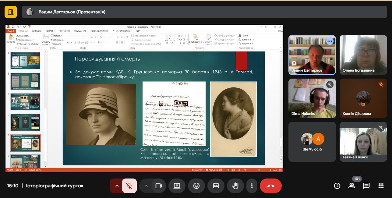Toggle closed captions button
The height and width of the screenshot is (198, 392).
[216, 186]
